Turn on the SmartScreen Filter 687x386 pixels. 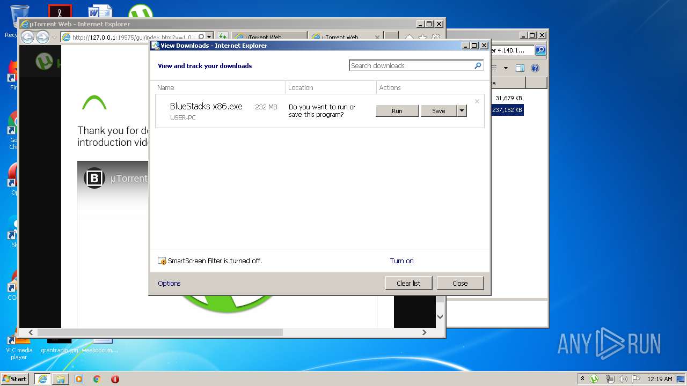[x=401, y=261]
